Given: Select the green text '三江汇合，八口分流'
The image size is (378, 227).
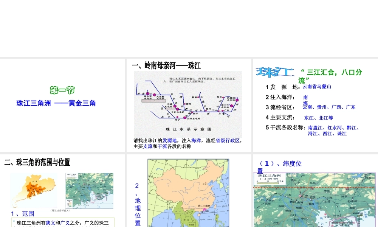Looking at the screenshot, I should pyautogui.click(x=330, y=76).
